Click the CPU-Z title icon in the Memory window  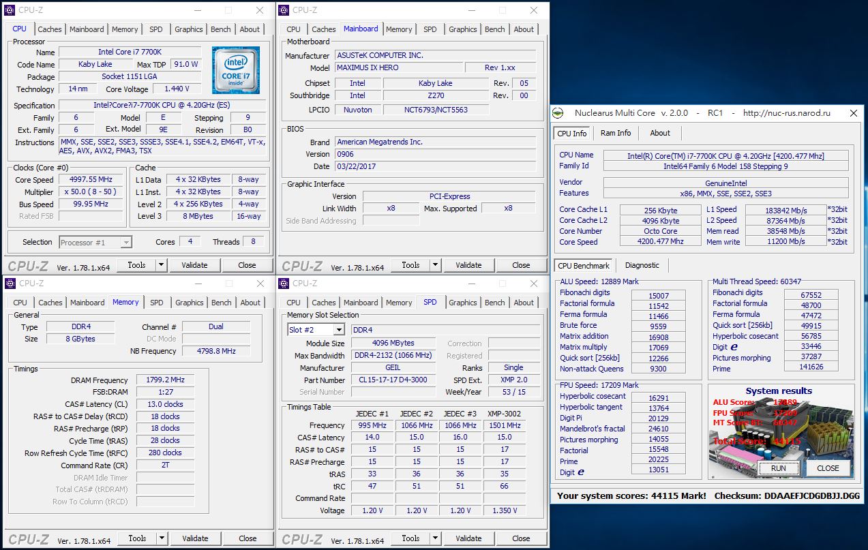pyautogui.click(x=10, y=283)
